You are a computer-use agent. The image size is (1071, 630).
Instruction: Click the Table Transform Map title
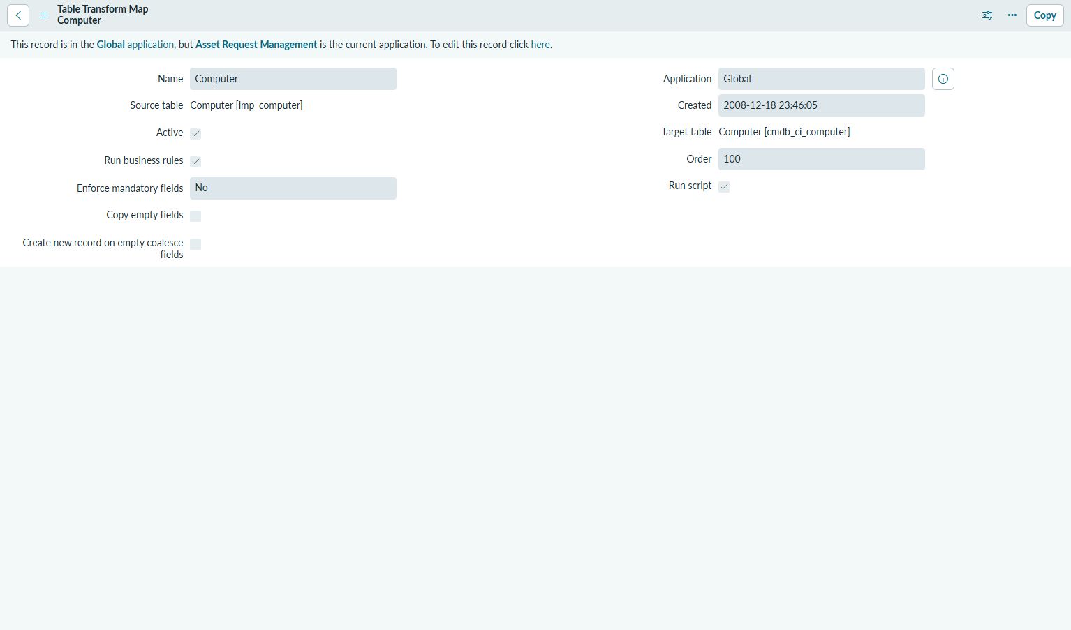103,9
